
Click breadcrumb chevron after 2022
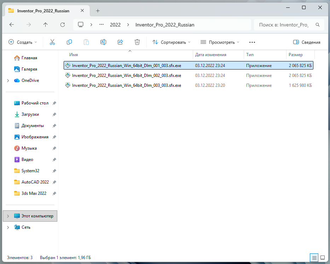point(128,25)
